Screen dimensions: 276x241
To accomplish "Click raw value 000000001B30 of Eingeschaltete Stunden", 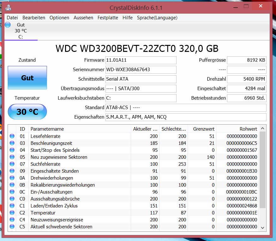I will (242, 171).
